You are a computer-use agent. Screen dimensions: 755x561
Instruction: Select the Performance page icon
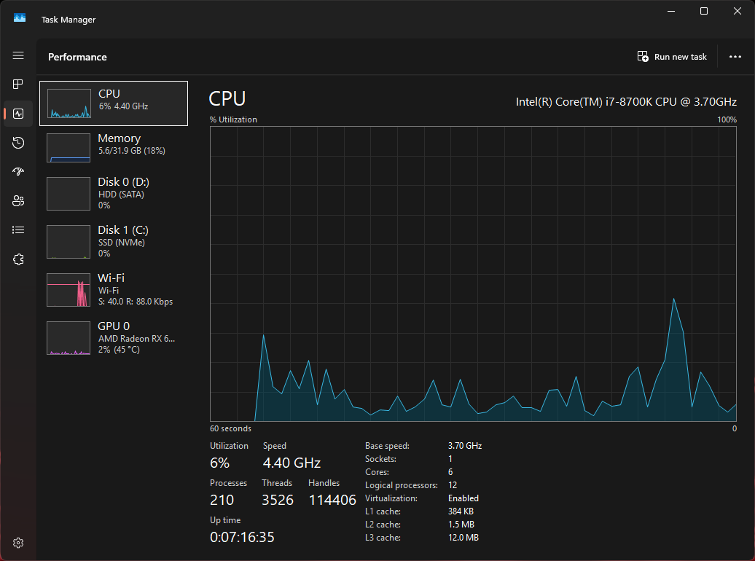pyautogui.click(x=18, y=114)
